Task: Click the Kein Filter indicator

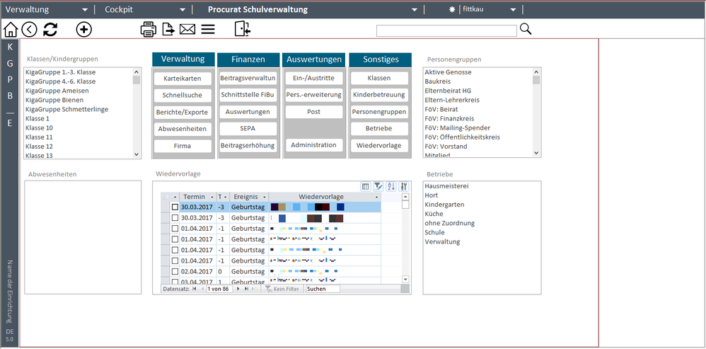Action: (x=282, y=289)
